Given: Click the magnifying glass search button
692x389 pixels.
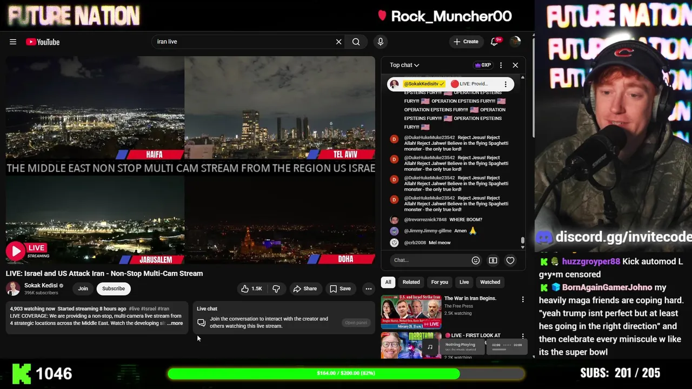Looking at the screenshot, I should [356, 42].
